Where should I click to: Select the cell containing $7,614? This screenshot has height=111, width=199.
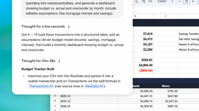click(143, 34)
